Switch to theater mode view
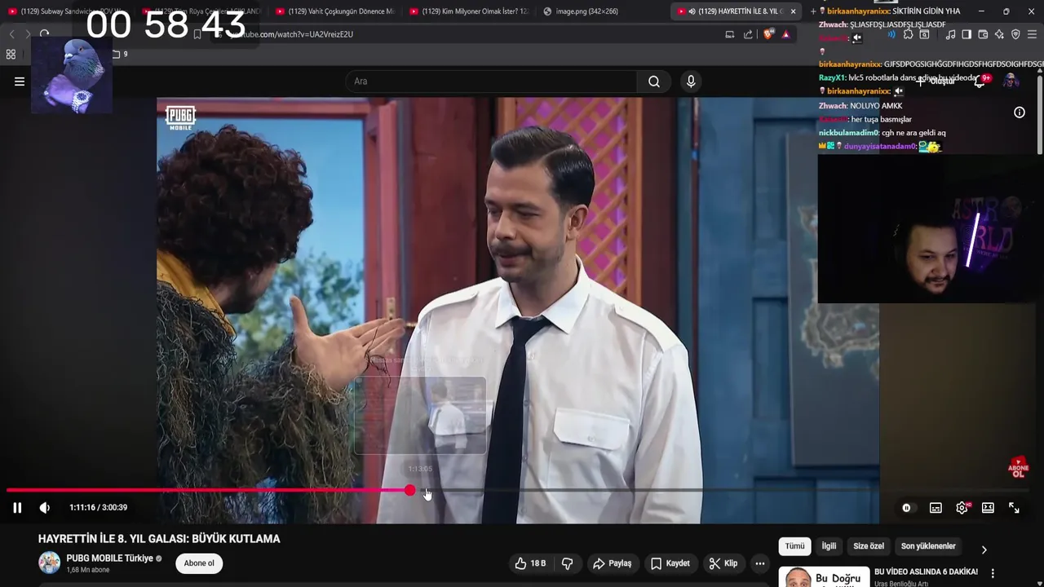Screen dimensions: 1044x587 click(x=988, y=508)
